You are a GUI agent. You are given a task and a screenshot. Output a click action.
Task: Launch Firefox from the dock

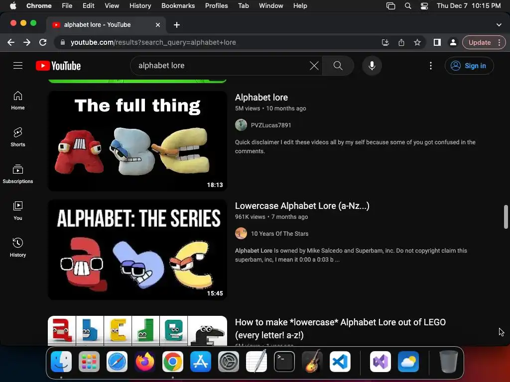(x=145, y=362)
